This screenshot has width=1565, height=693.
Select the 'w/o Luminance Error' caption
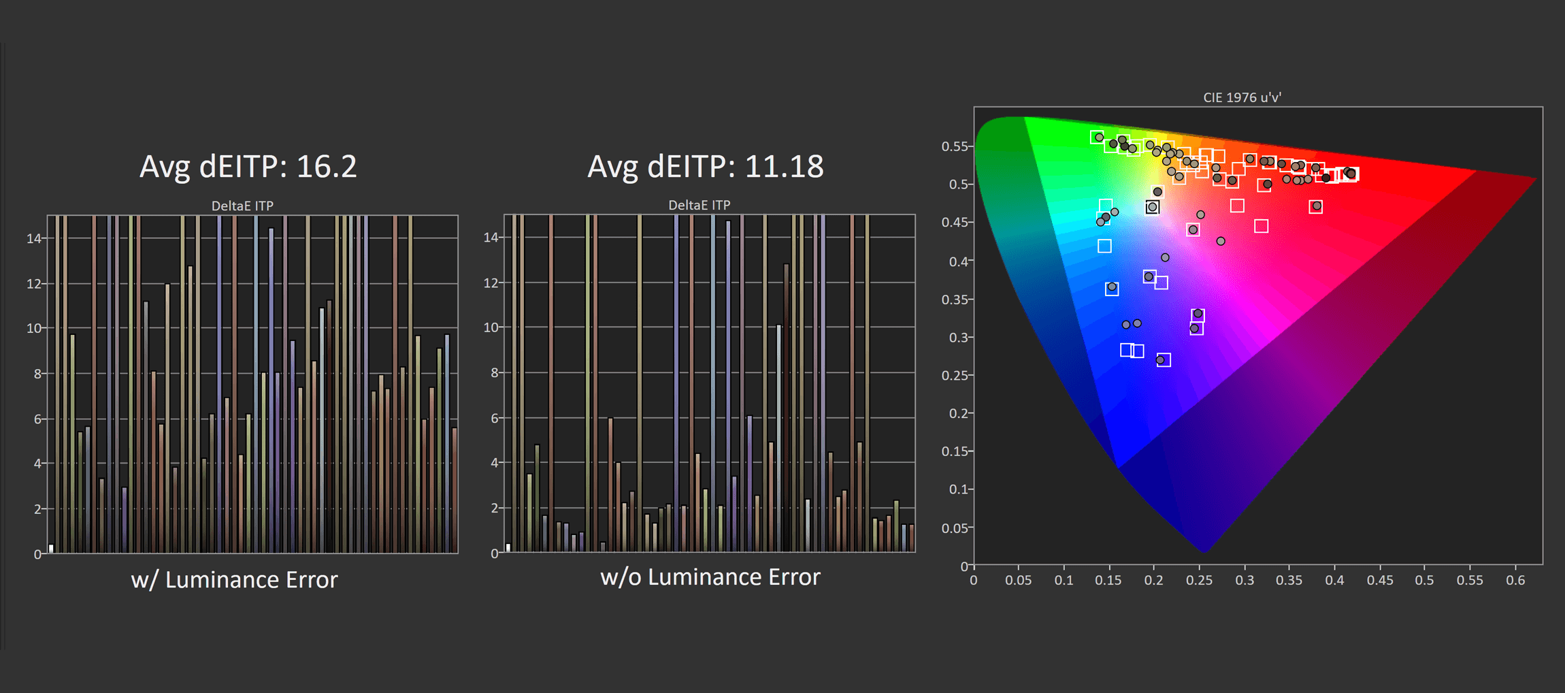[x=710, y=577]
